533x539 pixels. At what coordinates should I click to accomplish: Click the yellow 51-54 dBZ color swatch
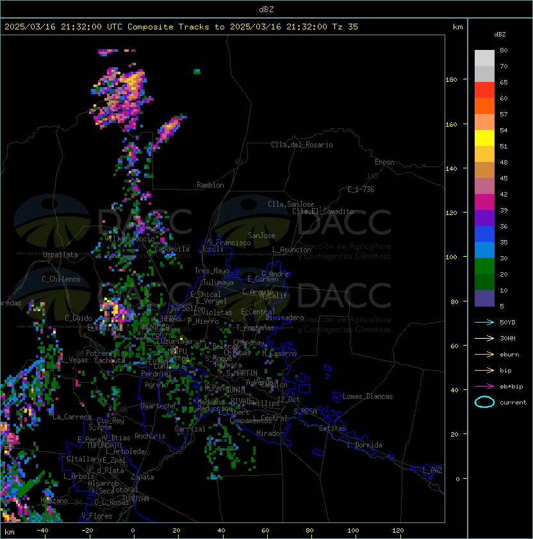(x=484, y=138)
